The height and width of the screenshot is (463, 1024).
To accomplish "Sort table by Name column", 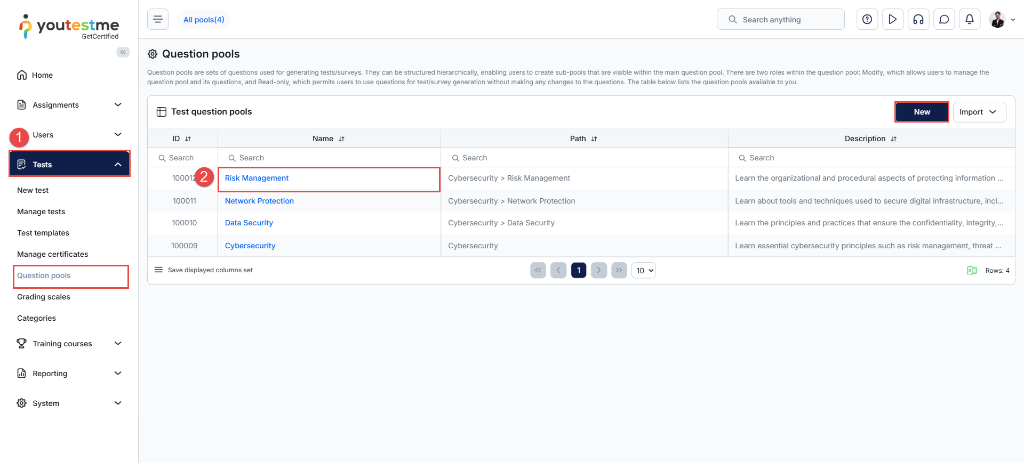I will click(x=341, y=139).
